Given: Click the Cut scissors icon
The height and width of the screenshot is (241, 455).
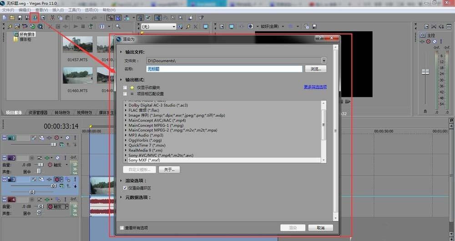Looking at the screenshot, I should click(x=53, y=18).
